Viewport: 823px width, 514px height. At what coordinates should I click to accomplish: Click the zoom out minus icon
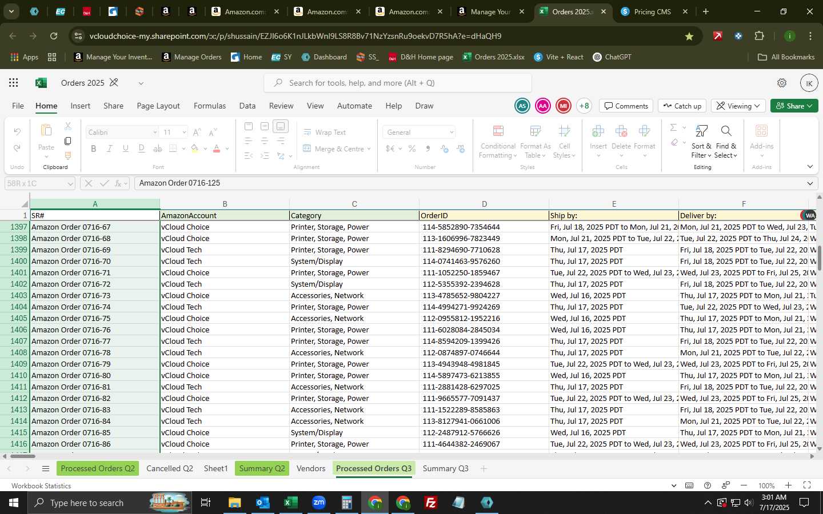click(744, 485)
